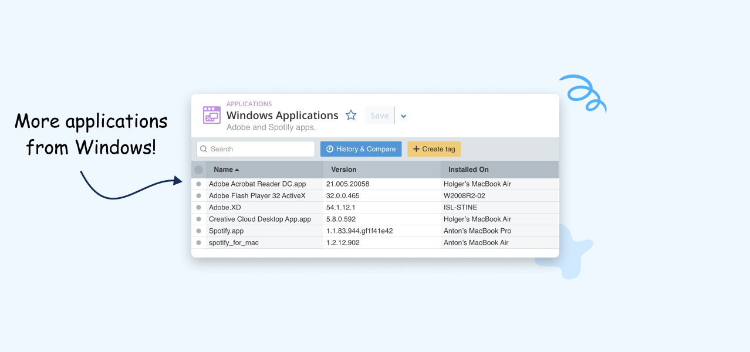Click Holger's MacBook Air in Acrobat Reader row
Viewport: 750px width, 352px height.
477,184
